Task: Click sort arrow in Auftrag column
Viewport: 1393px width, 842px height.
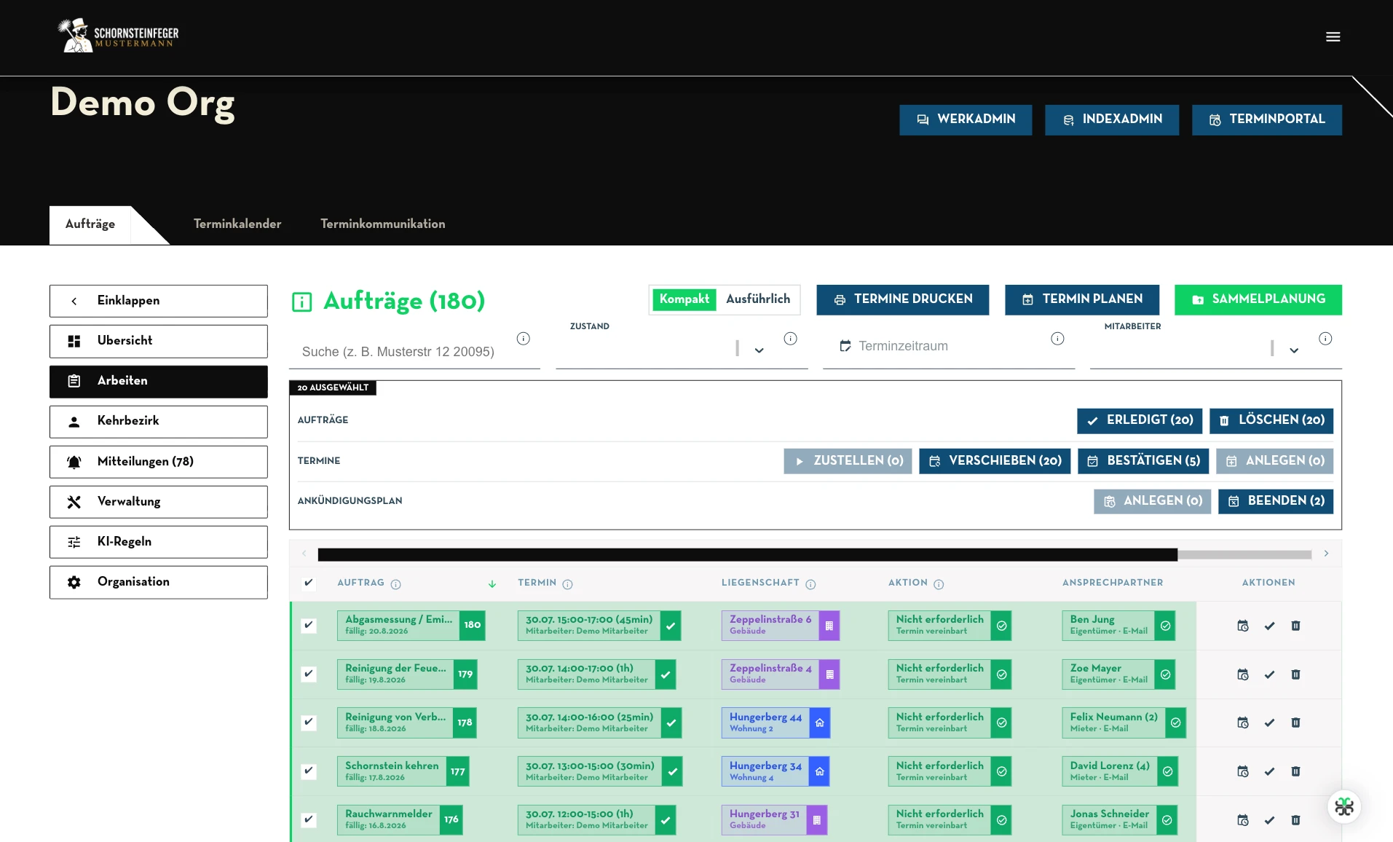Action: point(492,583)
